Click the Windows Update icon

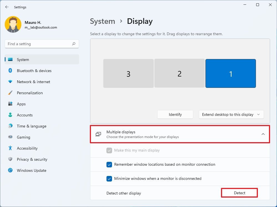(x=10, y=170)
